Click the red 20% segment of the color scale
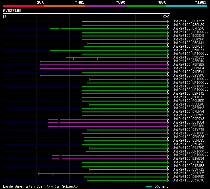The height and width of the screenshot is (189, 210). (x=24, y=6)
